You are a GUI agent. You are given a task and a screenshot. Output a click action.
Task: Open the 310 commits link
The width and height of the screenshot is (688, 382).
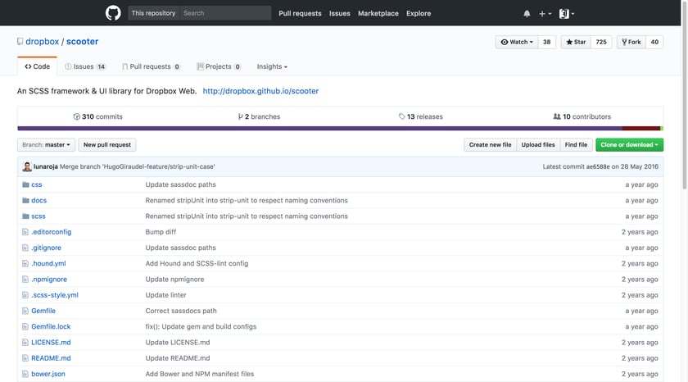(x=97, y=116)
